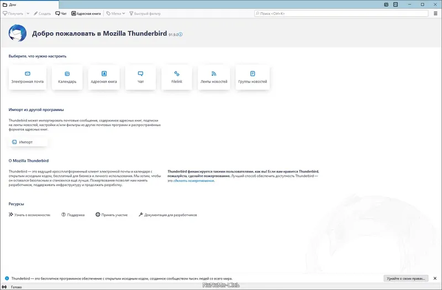Viewport: 442px width, 290px height.
Task: Open the Принять участие resource link
Action: tap(112, 215)
